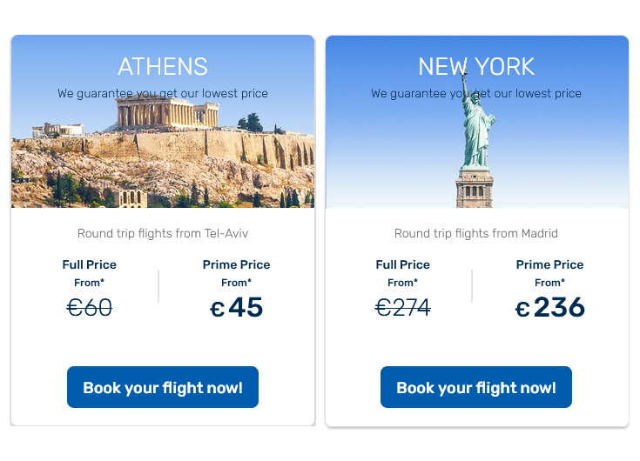Click 'Round trip flights from Tel-Aviv' text
This screenshot has height=461, width=640.
tap(163, 234)
